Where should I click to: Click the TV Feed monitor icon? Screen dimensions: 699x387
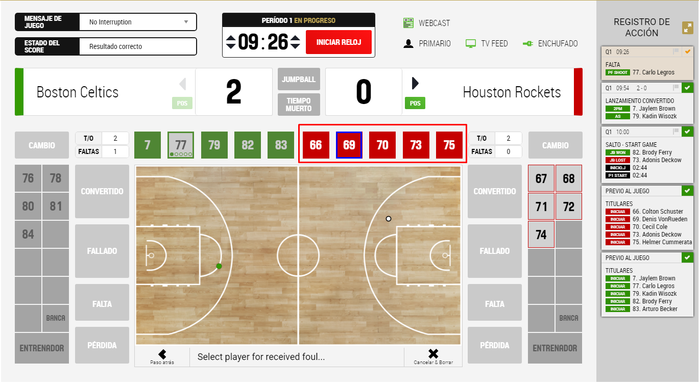click(x=471, y=44)
